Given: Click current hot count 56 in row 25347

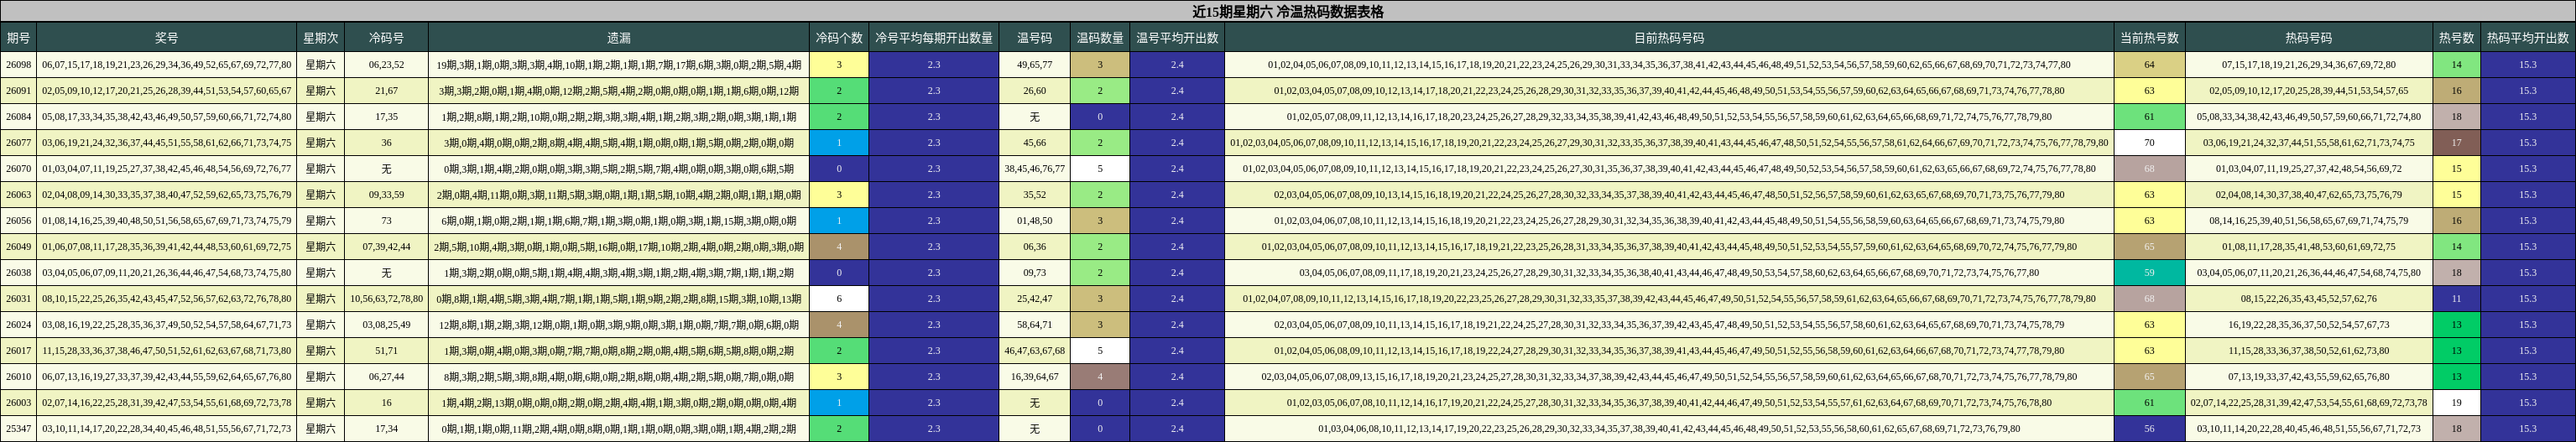Looking at the screenshot, I should click(x=2149, y=429).
